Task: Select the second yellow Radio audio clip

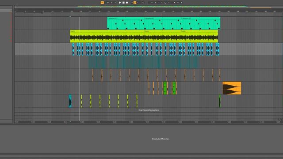Action: [162, 36]
